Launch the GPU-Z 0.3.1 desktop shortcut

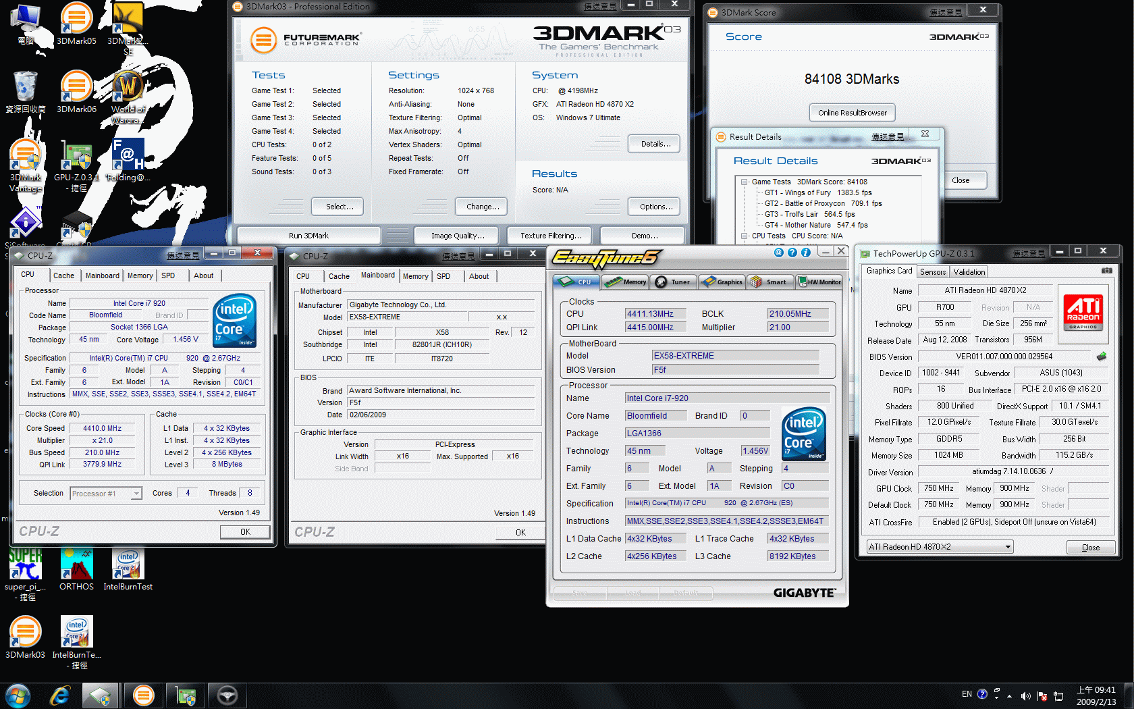(x=76, y=166)
